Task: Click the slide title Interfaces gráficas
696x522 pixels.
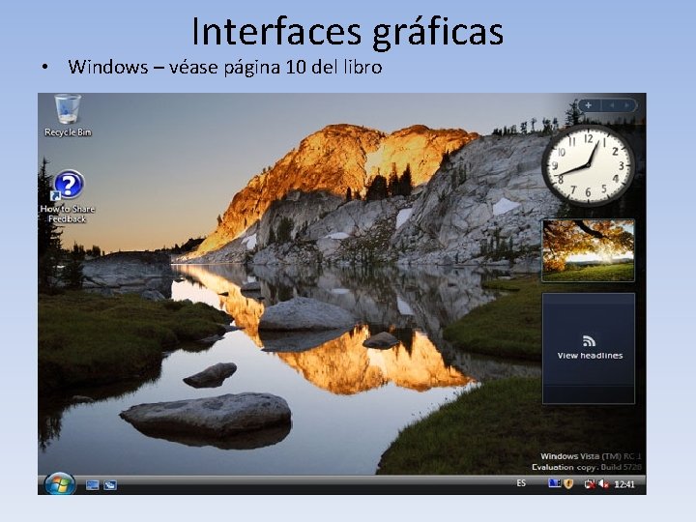Action: (x=348, y=31)
